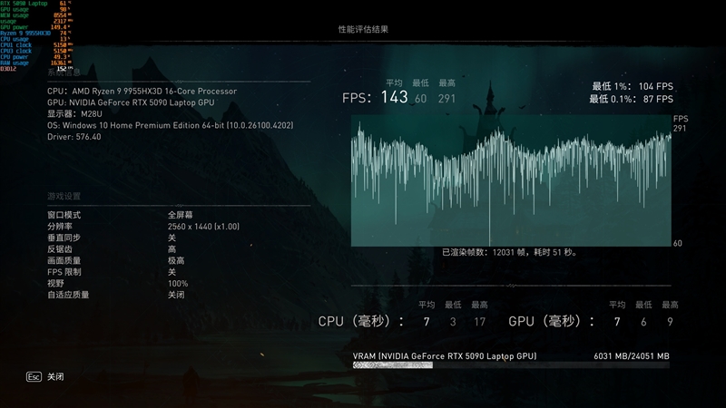Click the RTX 5090 Laptop overlay temperature line
Viewport: 726px width, 408px height.
pyautogui.click(x=36, y=5)
